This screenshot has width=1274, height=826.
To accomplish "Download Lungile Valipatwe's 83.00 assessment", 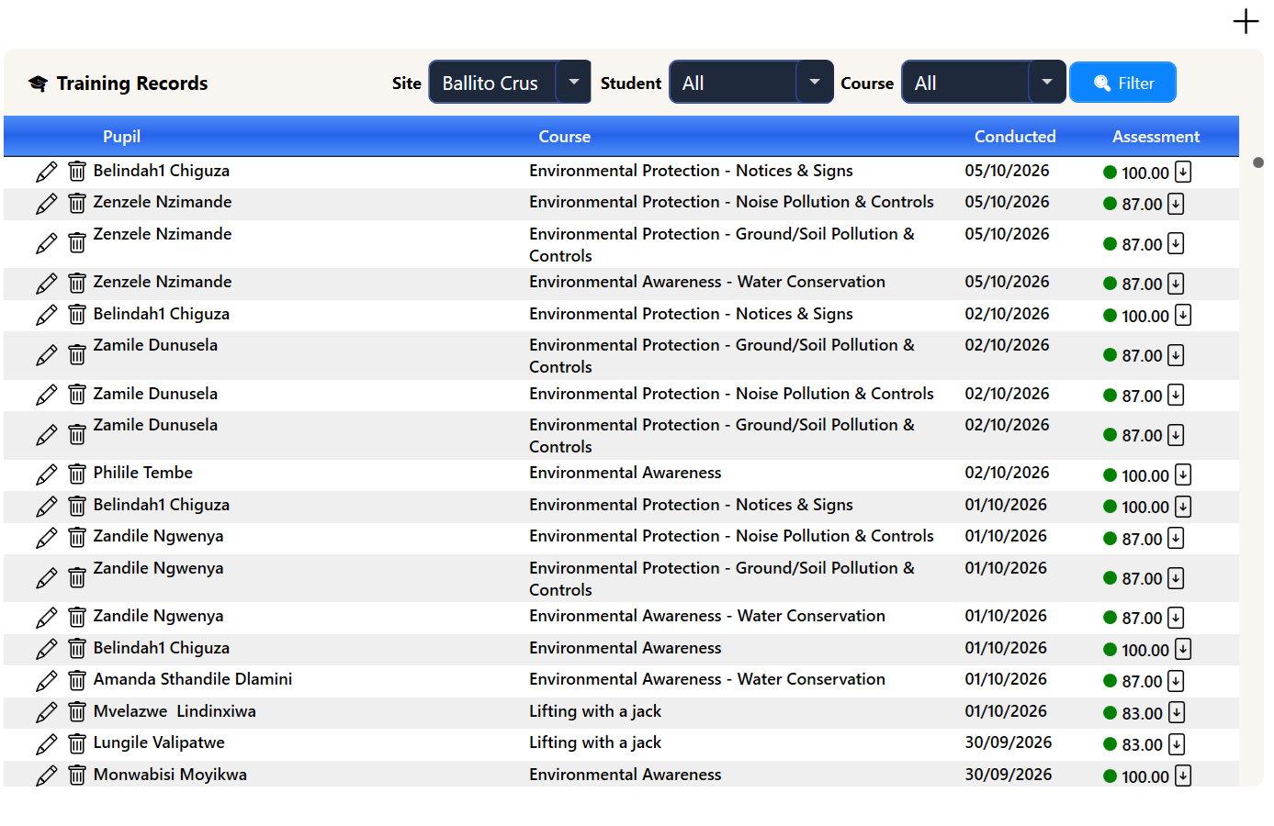I will 1177,744.
